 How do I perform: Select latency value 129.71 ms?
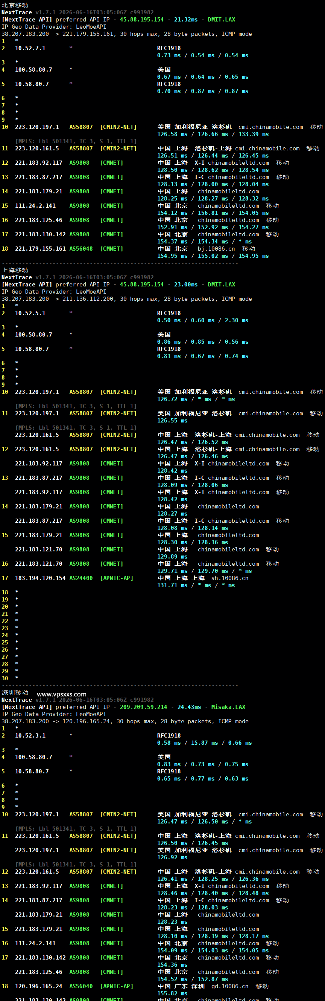(x=172, y=571)
